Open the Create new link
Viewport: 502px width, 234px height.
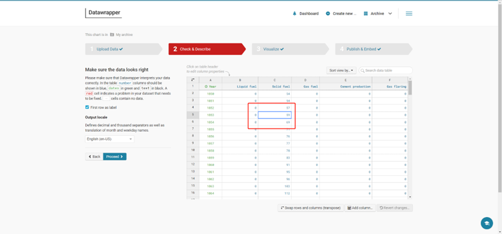click(x=345, y=14)
